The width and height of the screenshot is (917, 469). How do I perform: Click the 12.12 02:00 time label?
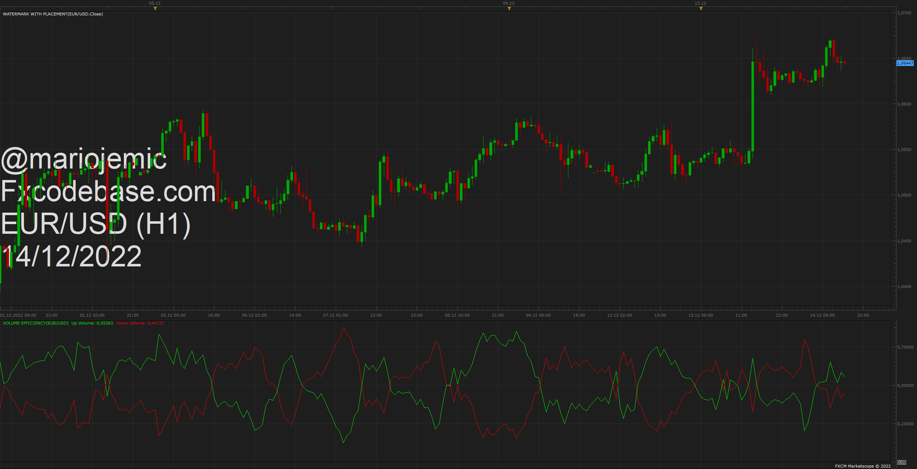[x=619, y=315]
